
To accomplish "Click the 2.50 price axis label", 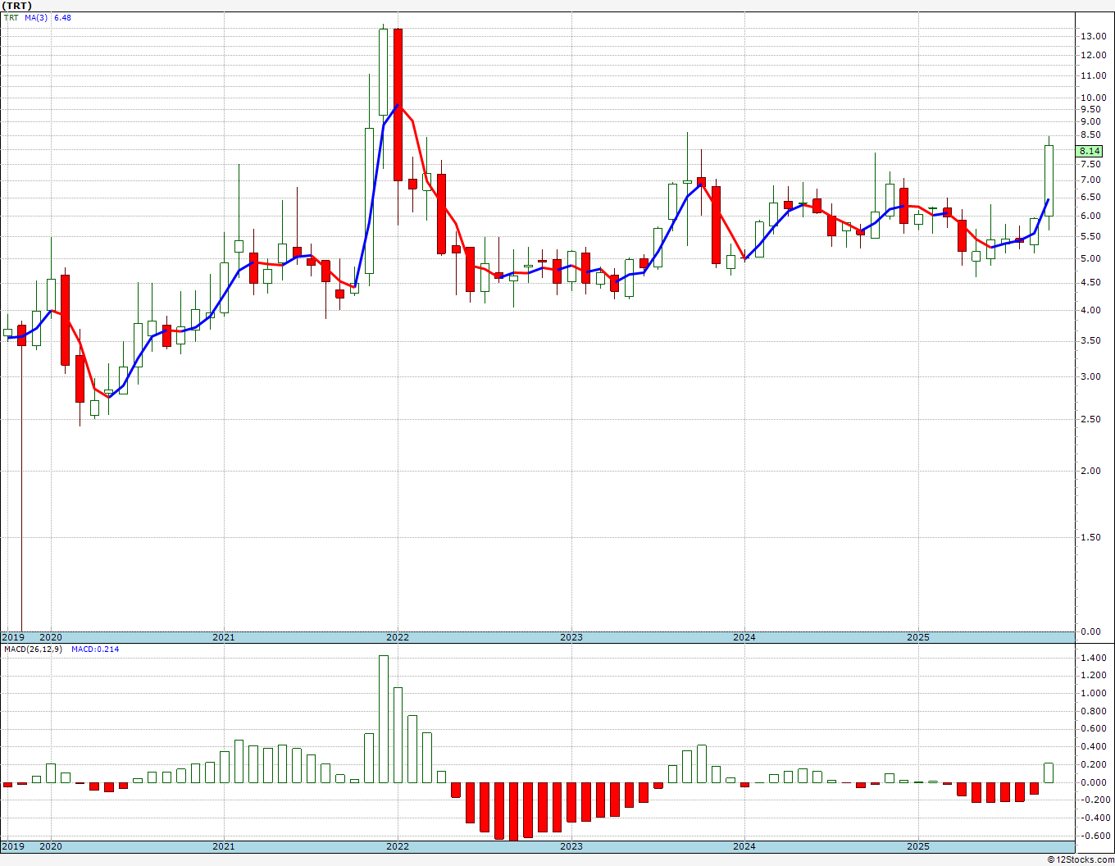I will (1090, 419).
